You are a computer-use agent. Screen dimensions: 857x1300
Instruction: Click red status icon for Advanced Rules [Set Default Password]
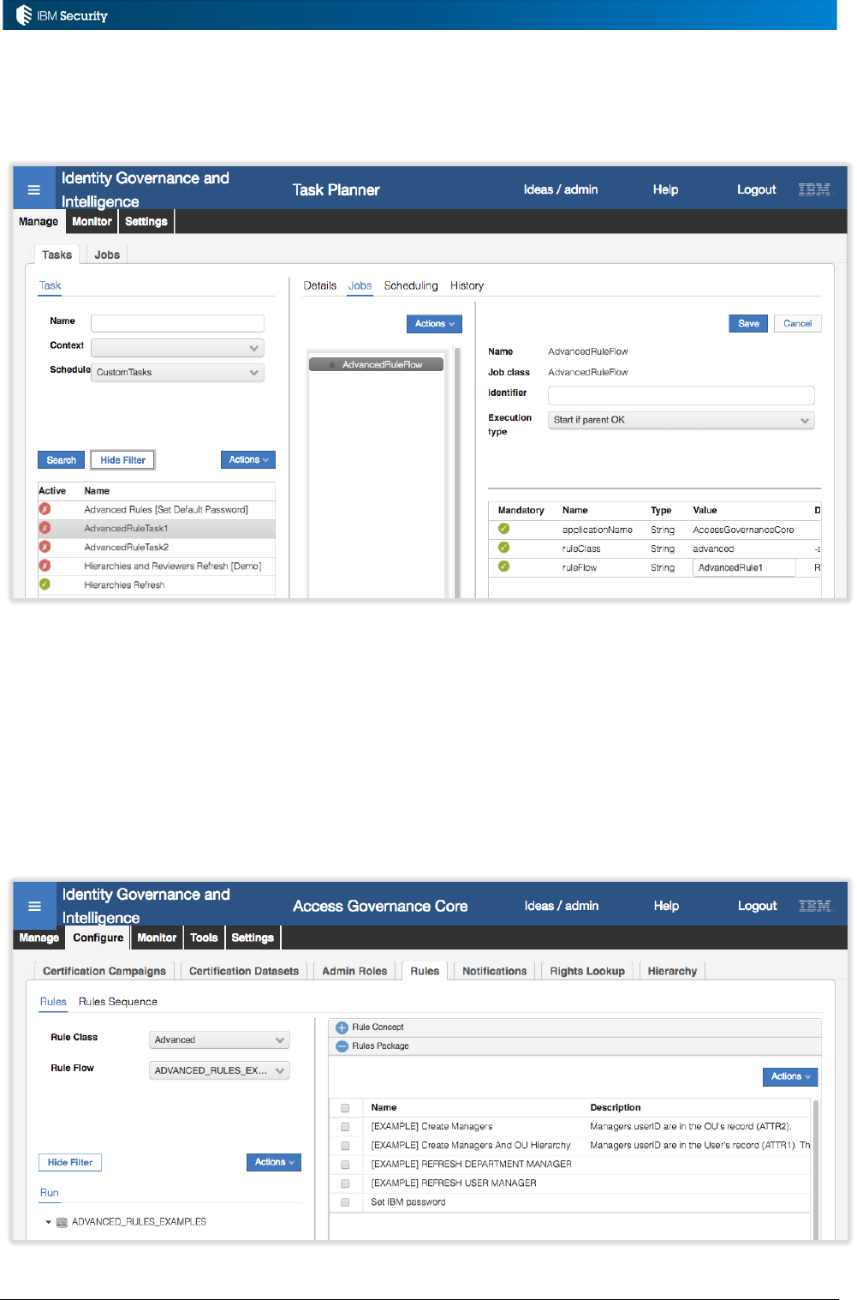click(45, 509)
